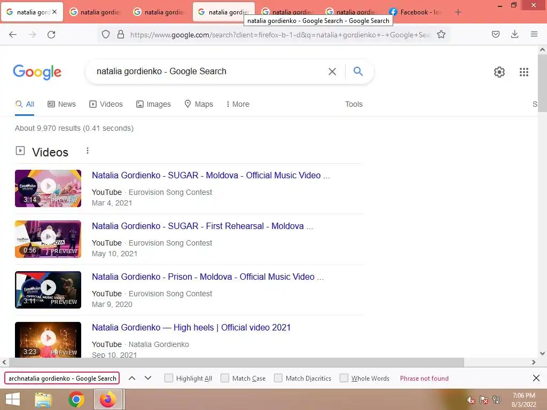Save page to Pocket

coord(495,34)
